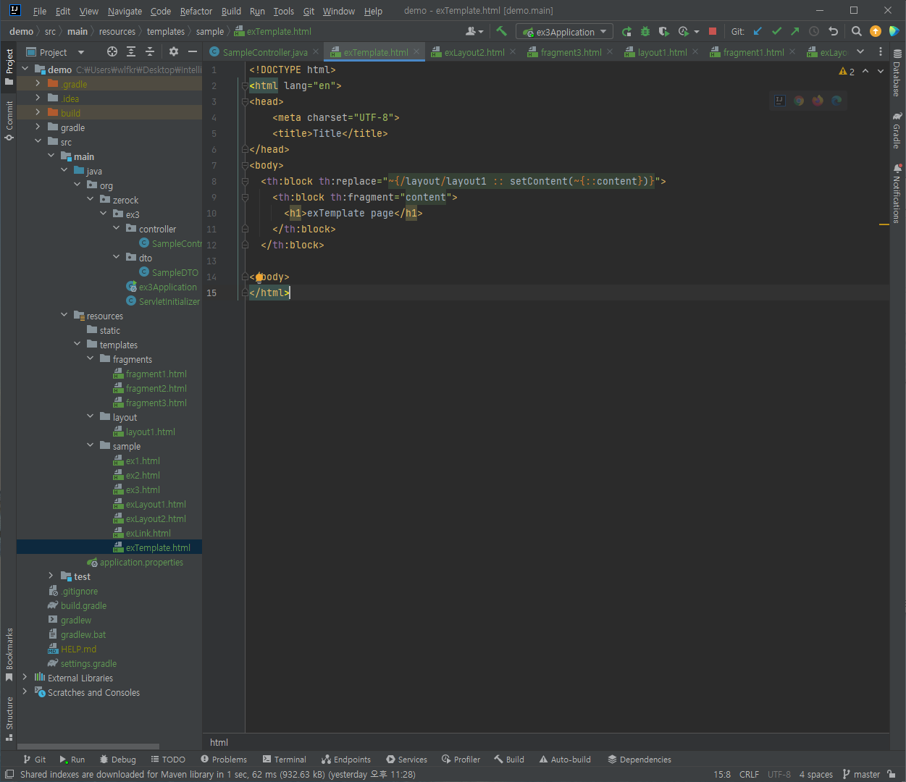Image resolution: width=906 pixels, height=782 pixels.
Task: Click the 'templates' breadcrumb in navigation bar
Action: (x=165, y=31)
